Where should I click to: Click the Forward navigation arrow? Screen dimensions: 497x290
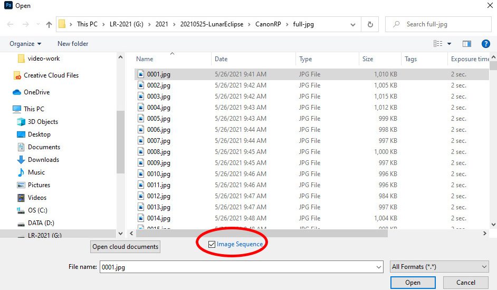(26, 24)
